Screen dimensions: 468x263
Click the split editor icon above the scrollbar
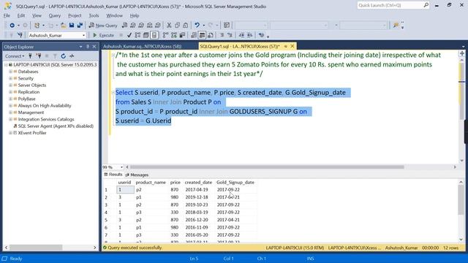(x=461, y=53)
